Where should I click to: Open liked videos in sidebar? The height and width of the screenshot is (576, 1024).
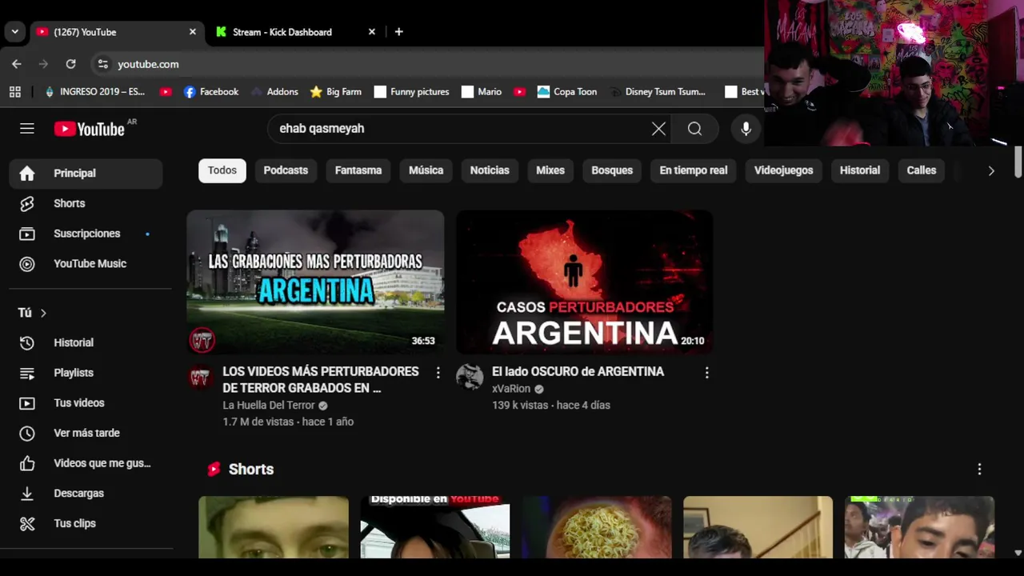point(86,463)
